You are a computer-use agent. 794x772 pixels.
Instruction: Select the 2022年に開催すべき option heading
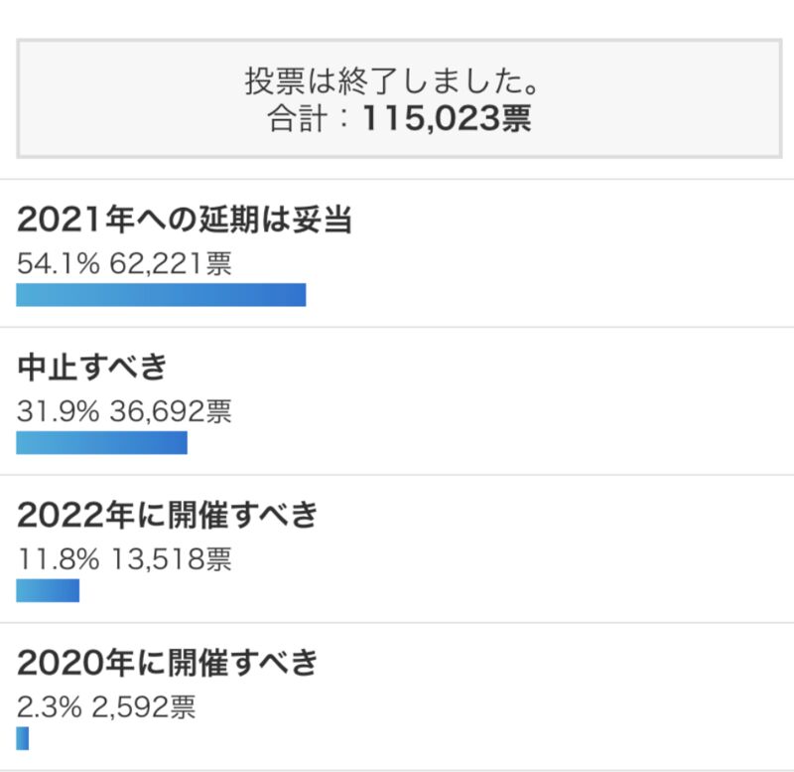168,516
